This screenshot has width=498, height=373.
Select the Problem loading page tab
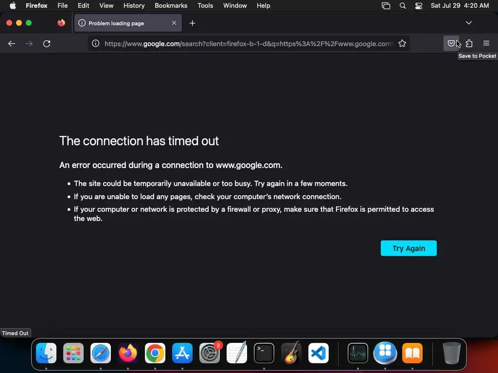click(x=128, y=23)
